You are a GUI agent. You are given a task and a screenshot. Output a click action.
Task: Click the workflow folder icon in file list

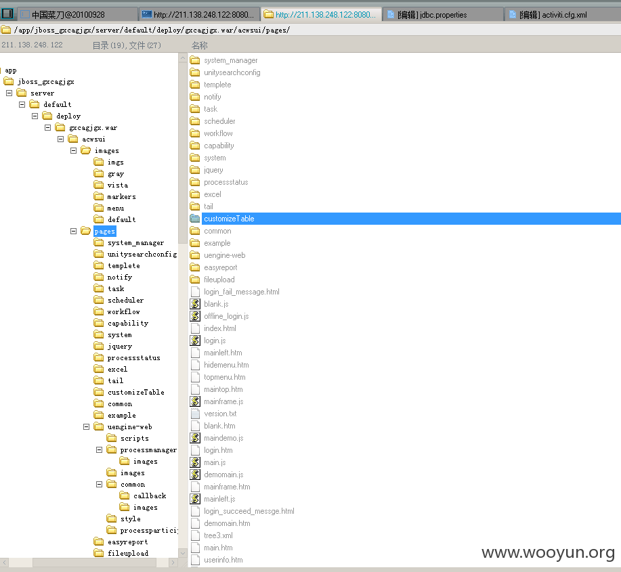click(x=195, y=133)
